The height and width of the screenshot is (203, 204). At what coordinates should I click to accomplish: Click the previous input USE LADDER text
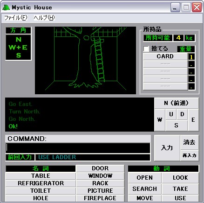click(x=57, y=157)
